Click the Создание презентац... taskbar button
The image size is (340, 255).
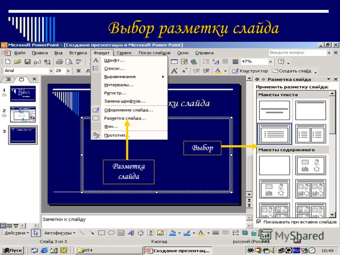pyautogui.click(x=178, y=251)
